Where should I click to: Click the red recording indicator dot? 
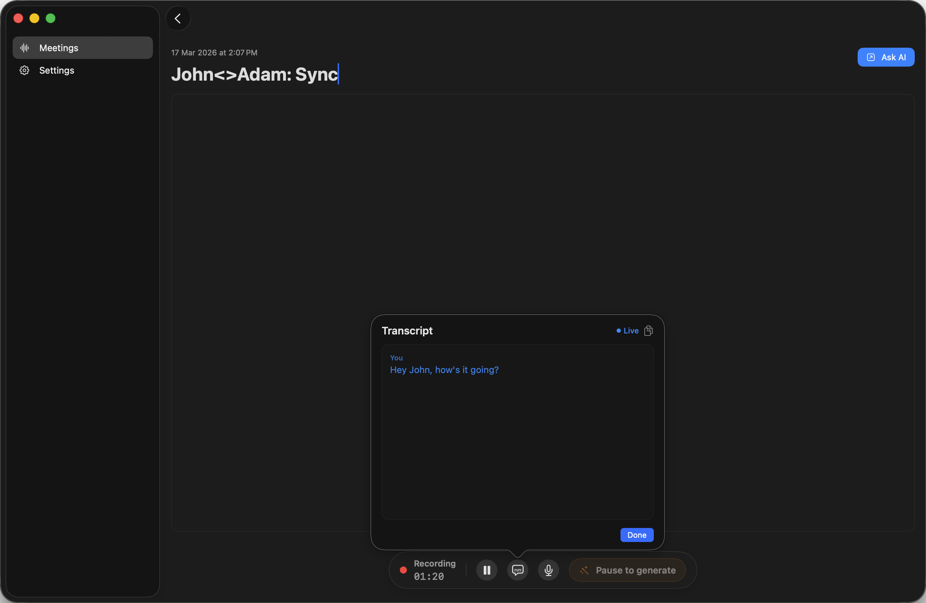[x=403, y=570]
